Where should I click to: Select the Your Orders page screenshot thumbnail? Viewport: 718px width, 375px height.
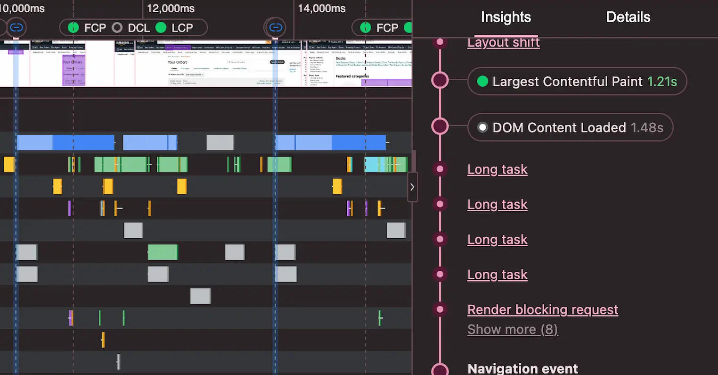pyautogui.click(x=218, y=63)
